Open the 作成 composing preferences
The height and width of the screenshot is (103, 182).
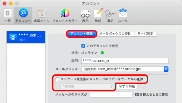[98, 16]
